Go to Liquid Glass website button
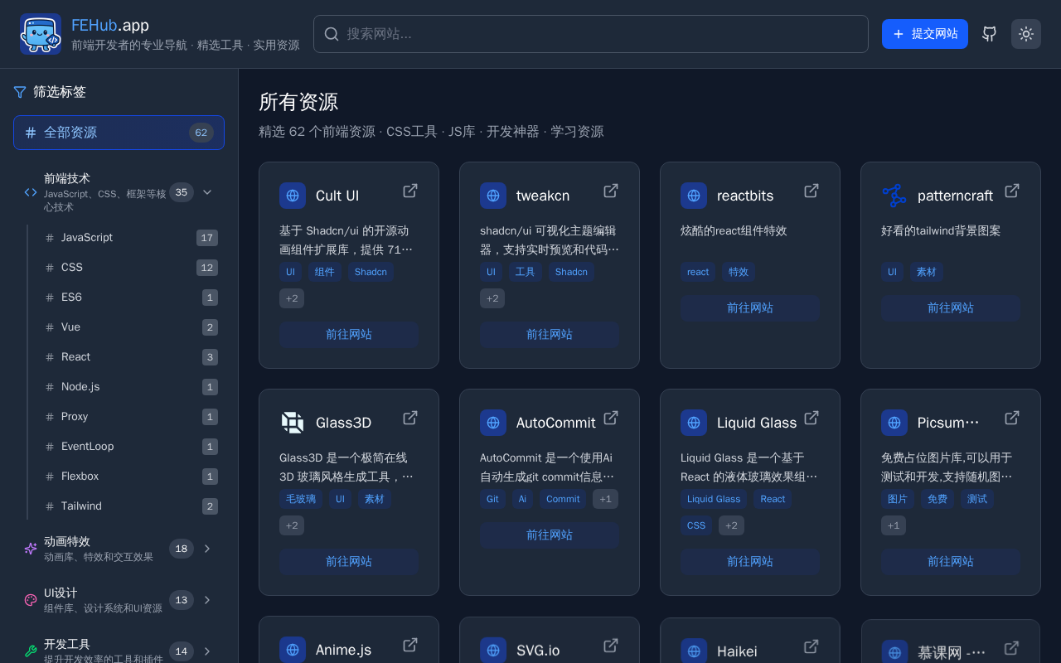This screenshot has height=663, width=1061. tap(750, 562)
